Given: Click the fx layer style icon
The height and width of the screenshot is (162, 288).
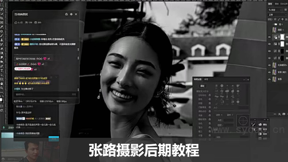Looking at the screenshot, I should pyautogui.click(x=279, y=114).
